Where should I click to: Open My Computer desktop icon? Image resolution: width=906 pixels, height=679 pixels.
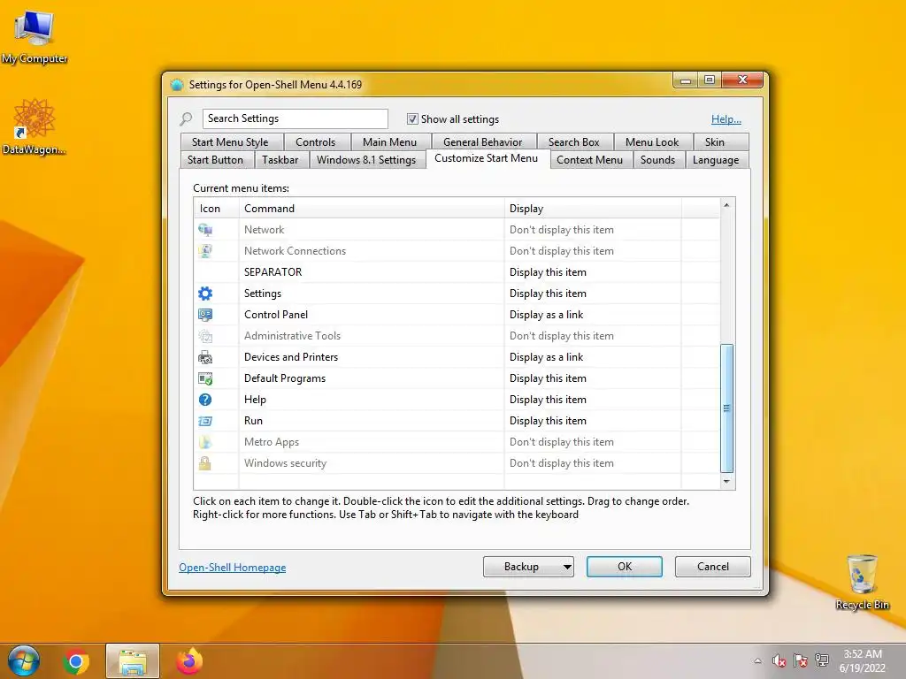point(35,35)
